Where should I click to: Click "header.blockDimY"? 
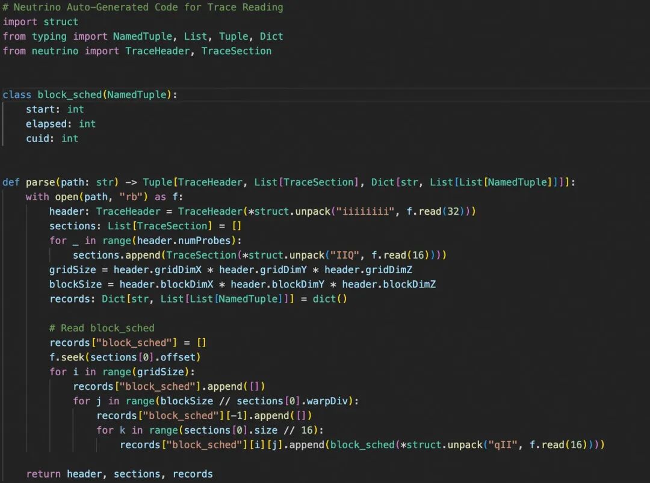point(277,284)
